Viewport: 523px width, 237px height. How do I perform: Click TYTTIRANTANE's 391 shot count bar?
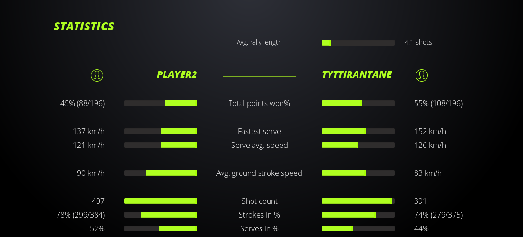coord(358,201)
